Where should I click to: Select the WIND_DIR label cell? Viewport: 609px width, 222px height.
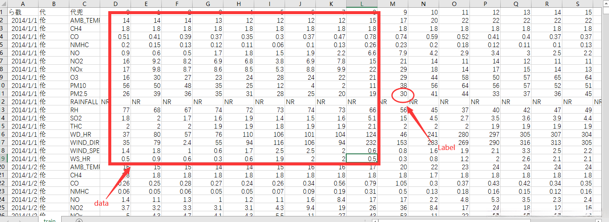click(x=84, y=142)
